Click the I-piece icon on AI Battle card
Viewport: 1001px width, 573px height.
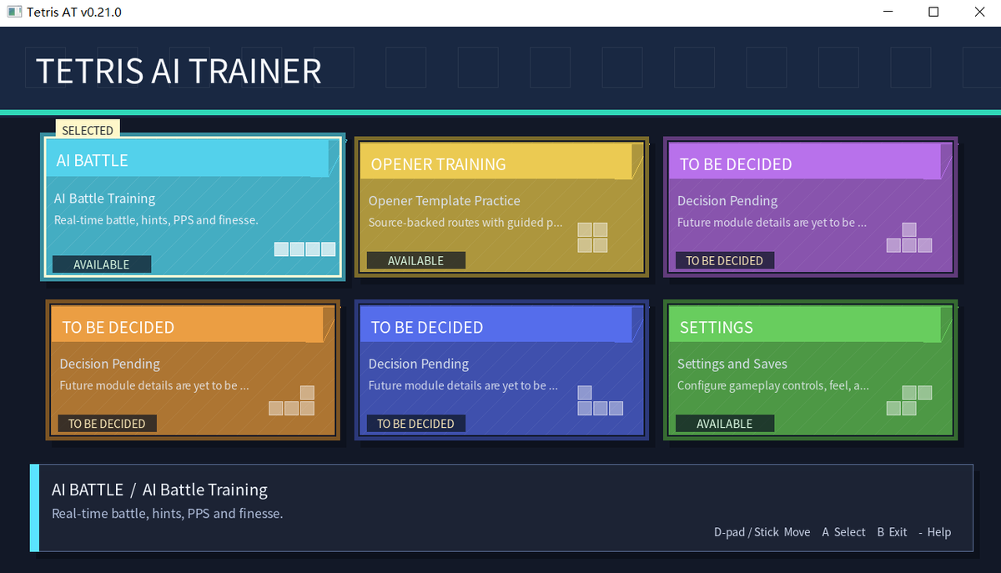(305, 249)
